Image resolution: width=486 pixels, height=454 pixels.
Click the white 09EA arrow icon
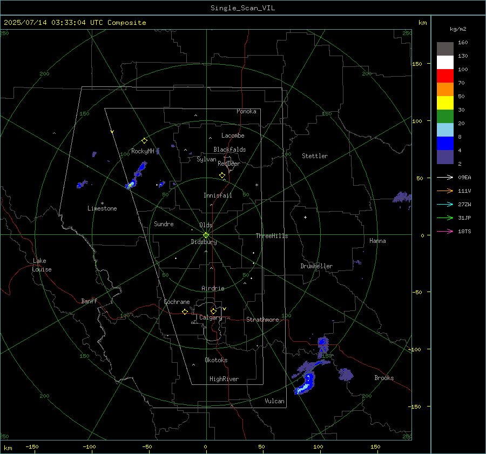(445, 177)
